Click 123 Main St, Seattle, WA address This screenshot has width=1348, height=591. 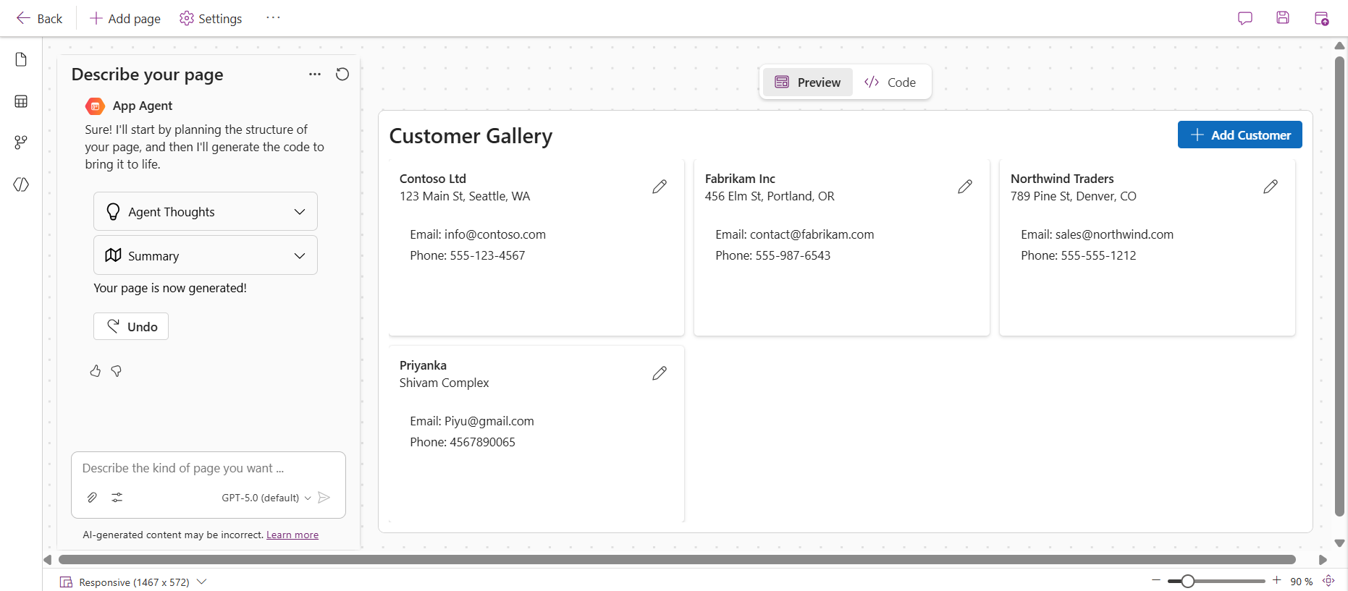tap(465, 196)
